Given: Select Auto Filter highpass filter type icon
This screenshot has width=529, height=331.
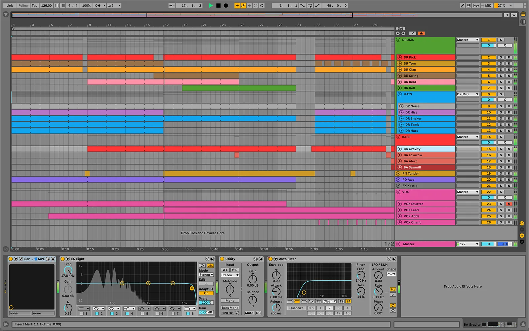Looking at the screenshot, I should click(x=297, y=302).
